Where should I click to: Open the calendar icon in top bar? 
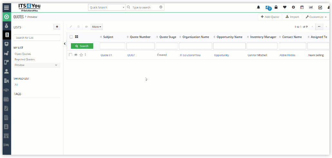(x=302, y=7)
